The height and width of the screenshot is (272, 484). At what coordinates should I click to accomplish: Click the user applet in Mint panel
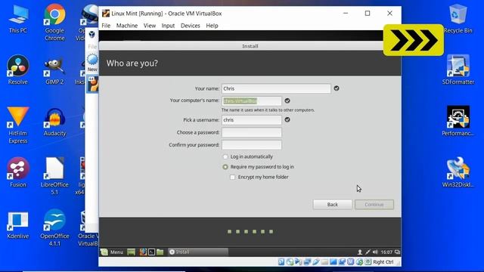coord(360,252)
